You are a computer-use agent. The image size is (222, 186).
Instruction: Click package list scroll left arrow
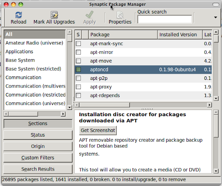[77, 105]
